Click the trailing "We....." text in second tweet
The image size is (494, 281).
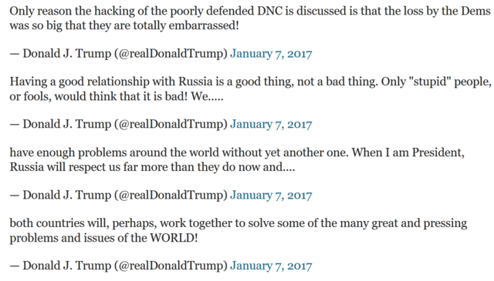pos(207,96)
